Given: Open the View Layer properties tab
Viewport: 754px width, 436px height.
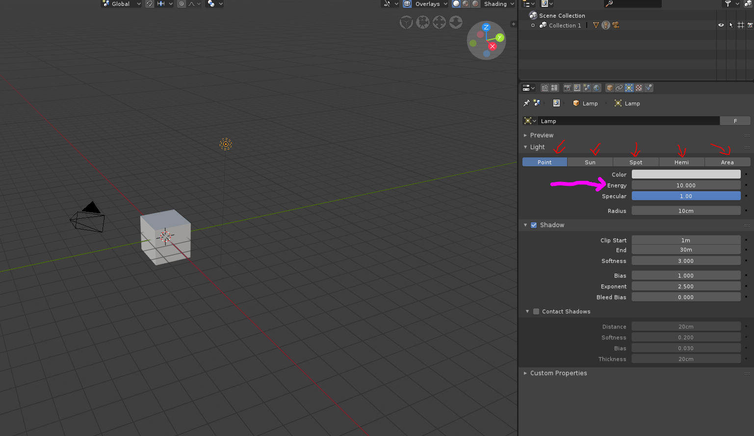Looking at the screenshot, I should (577, 88).
